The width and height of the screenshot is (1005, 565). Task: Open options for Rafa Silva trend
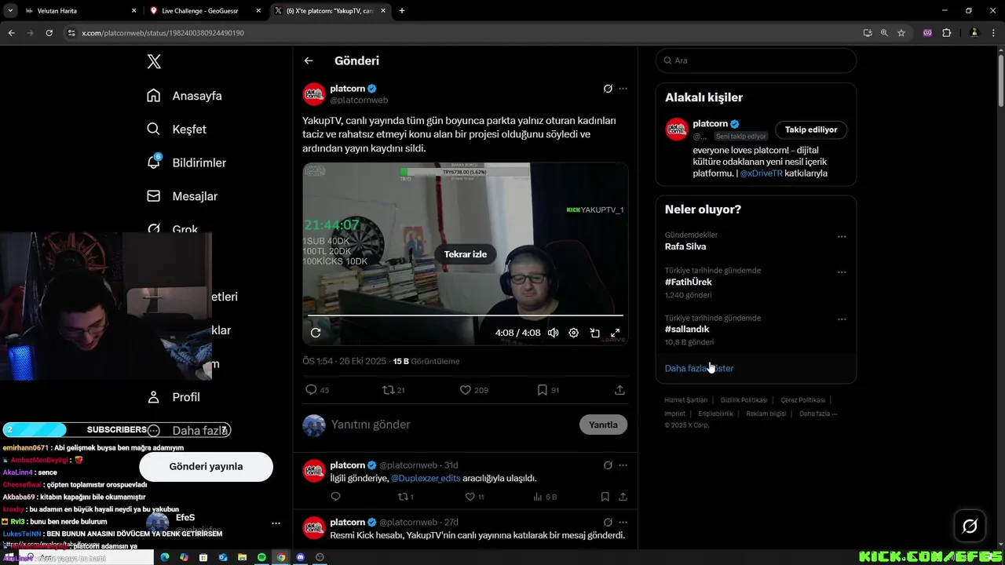coord(842,236)
